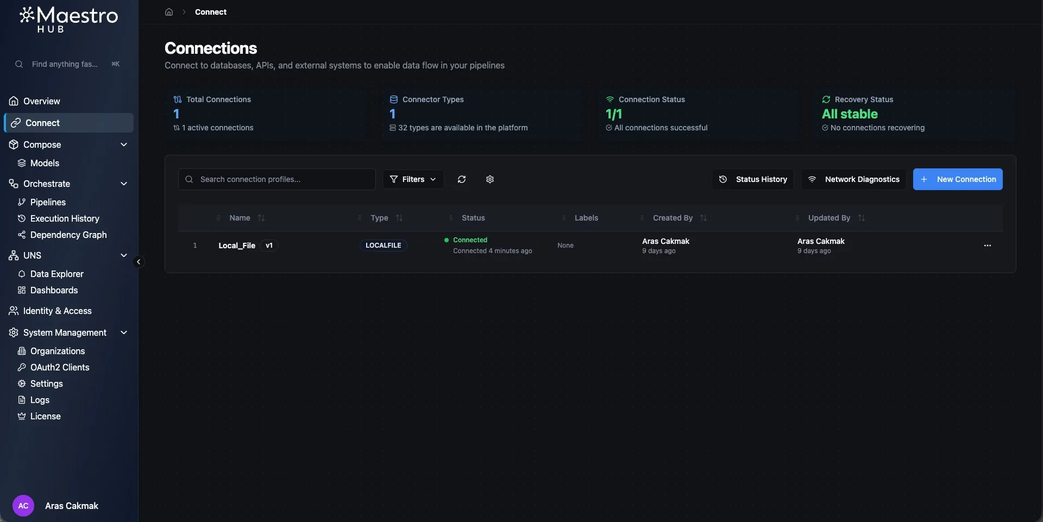Collapse the System Management chevron
1043x522 pixels.
click(x=124, y=332)
